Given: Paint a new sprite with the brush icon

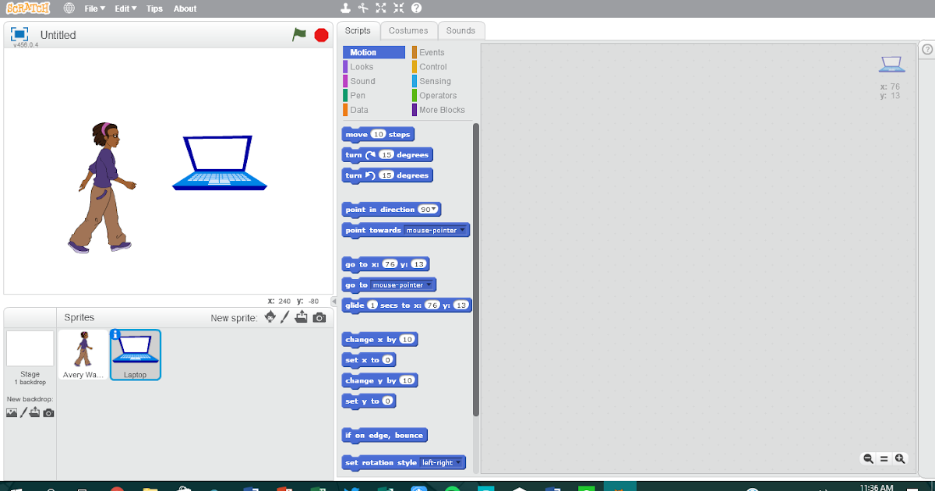Looking at the screenshot, I should pyautogui.click(x=285, y=317).
